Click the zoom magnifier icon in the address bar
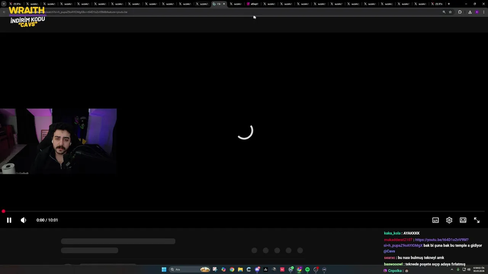This screenshot has height=274, width=488. [444, 12]
